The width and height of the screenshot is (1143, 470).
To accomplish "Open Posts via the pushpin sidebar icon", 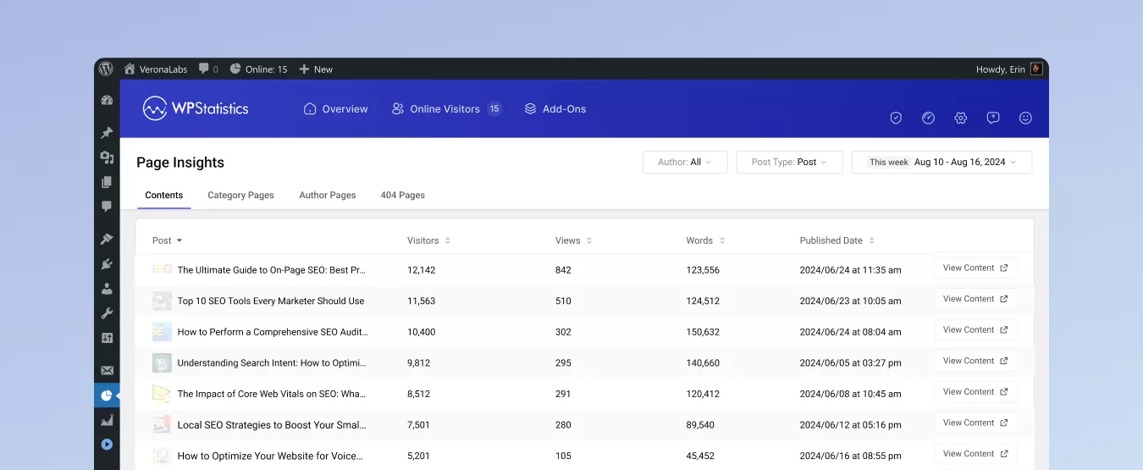I will coord(107,133).
